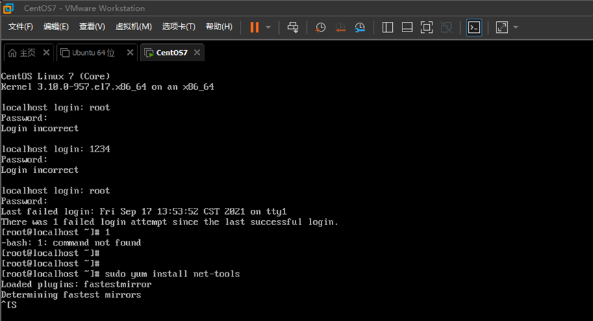Image resolution: width=593 pixels, height=321 pixels.
Task: Close the Ubuntu 64 位 tab
Action: click(x=130, y=52)
